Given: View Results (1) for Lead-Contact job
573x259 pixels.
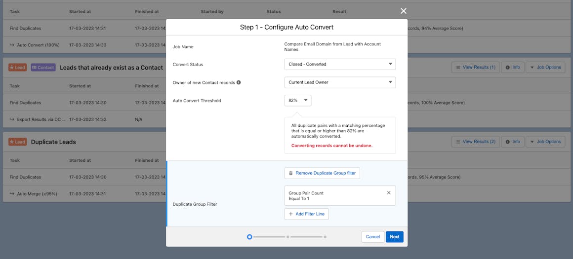Looking at the screenshot, I should 475,67.
